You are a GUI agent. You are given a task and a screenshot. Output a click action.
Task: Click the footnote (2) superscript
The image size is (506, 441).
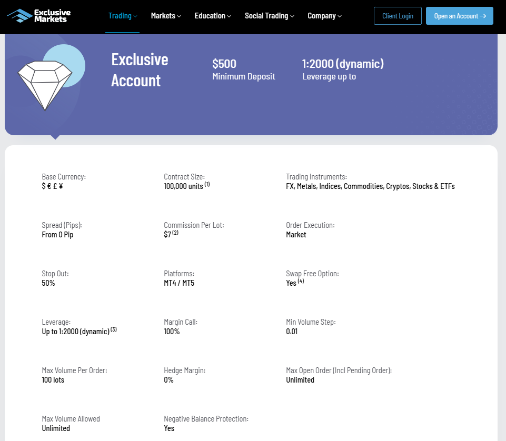tap(175, 233)
